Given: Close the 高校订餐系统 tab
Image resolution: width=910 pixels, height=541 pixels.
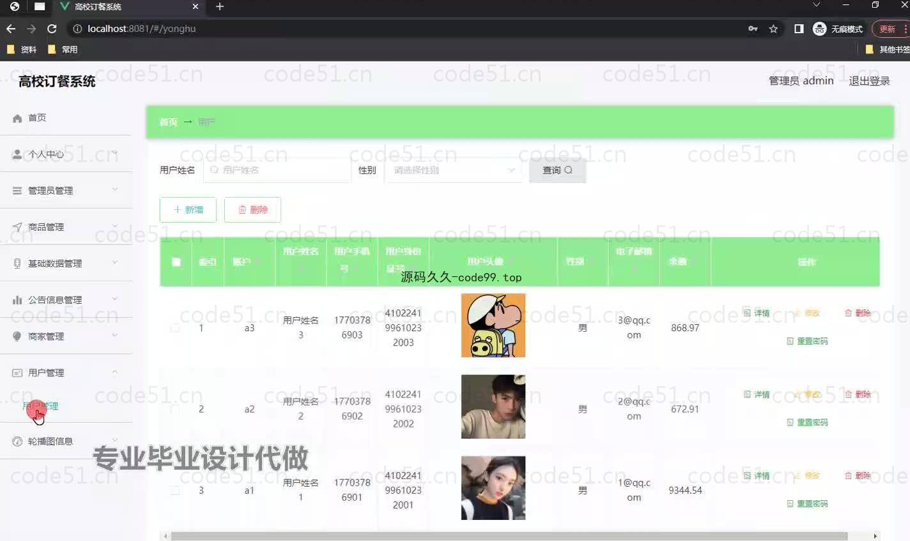Looking at the screenshot, I should pyautogui.click(x=196, y=6).
